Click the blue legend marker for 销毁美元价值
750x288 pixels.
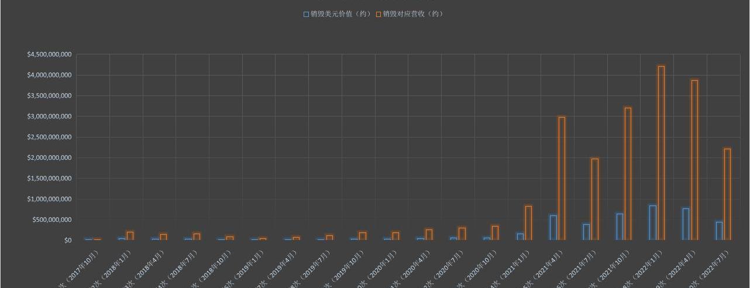point(306,14)
